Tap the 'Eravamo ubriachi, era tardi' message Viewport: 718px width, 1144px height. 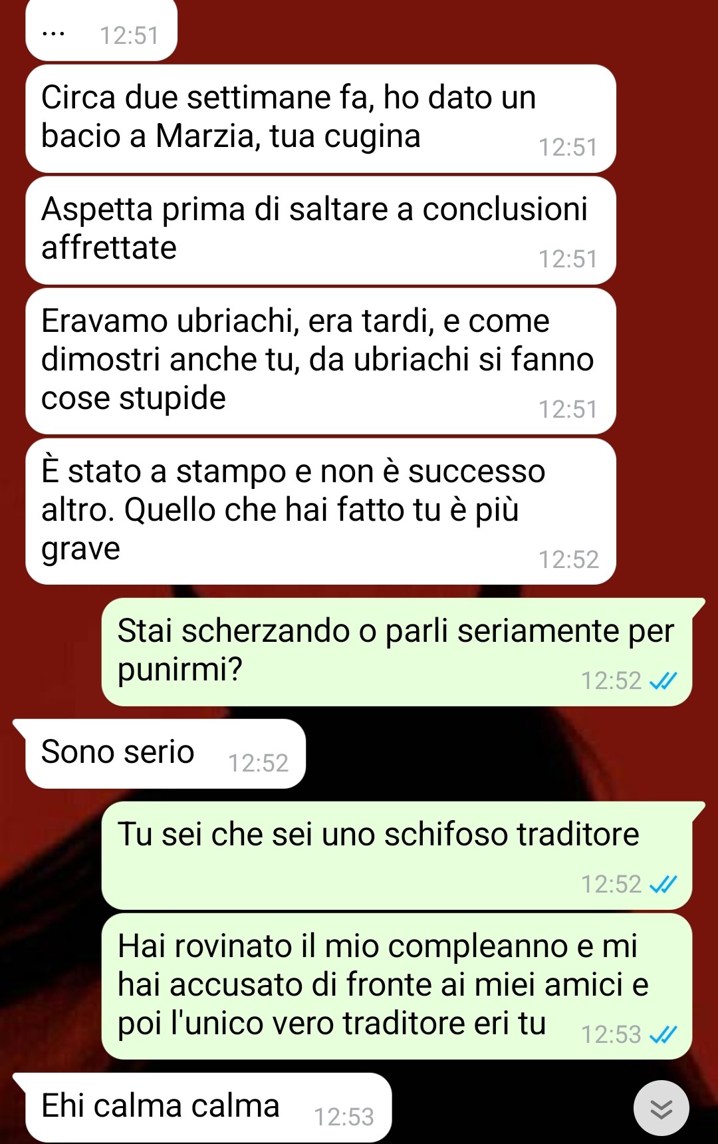(x=320, y=361)
